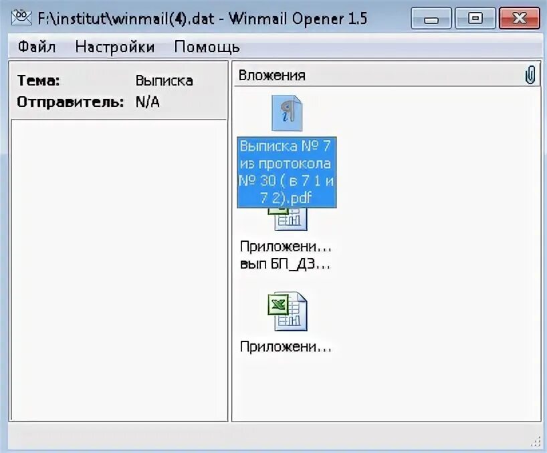Open the Файл menu
The height and width of the screenshot is (453, 547).
pyautogui.click(x=37, y=47)
